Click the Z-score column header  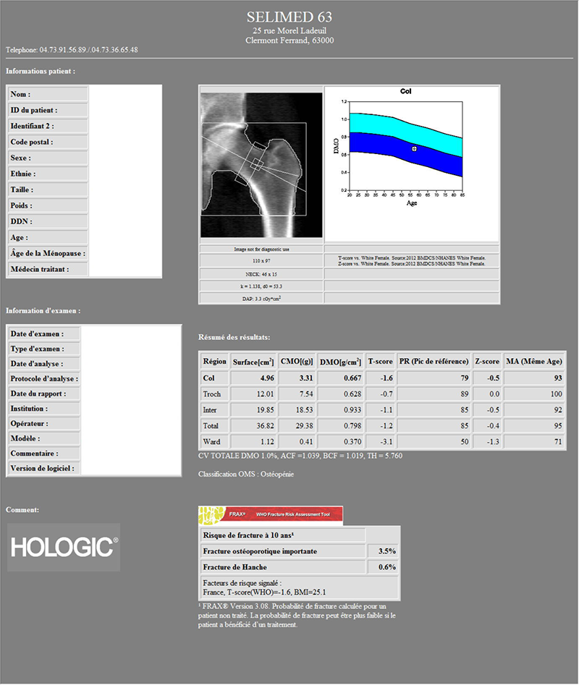coord(486,362)
